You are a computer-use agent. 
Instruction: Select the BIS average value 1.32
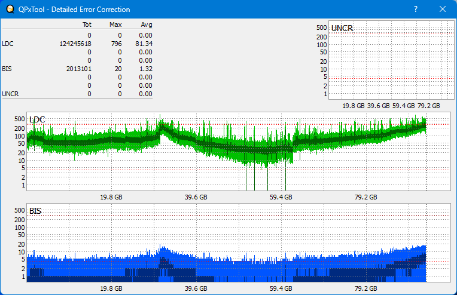tap(146, 69)
